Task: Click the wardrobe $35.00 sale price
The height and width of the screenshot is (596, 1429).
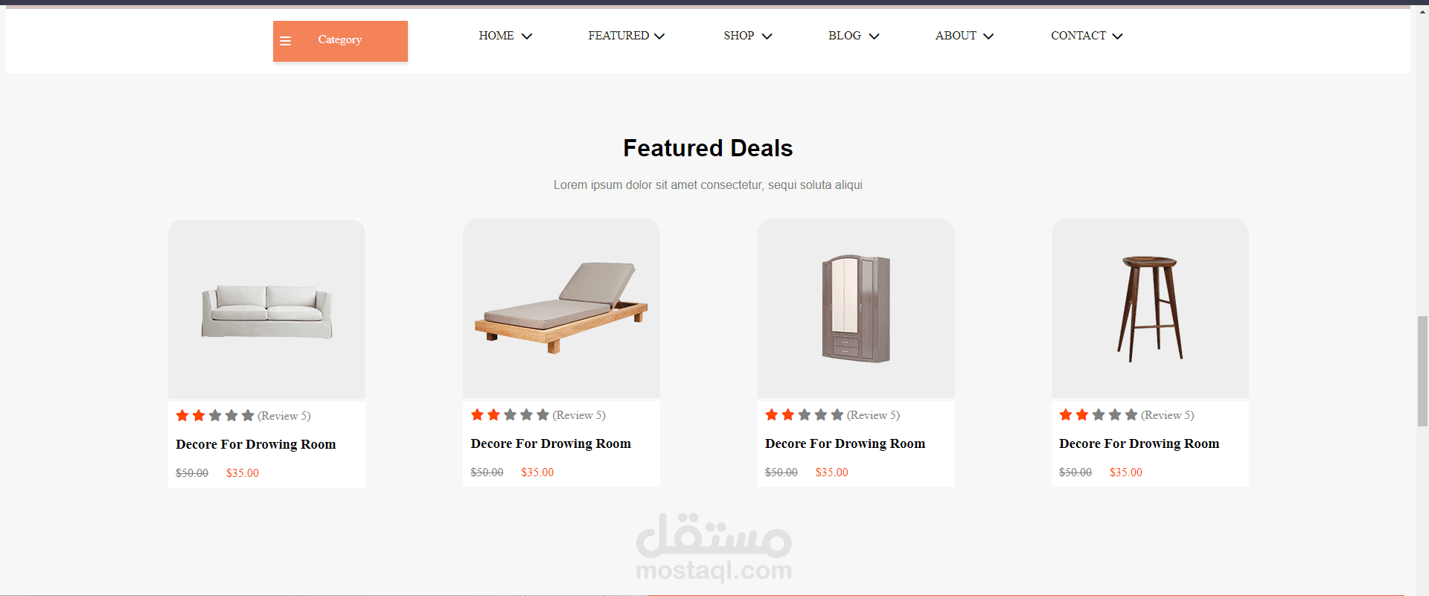Action: click(831, 472)
